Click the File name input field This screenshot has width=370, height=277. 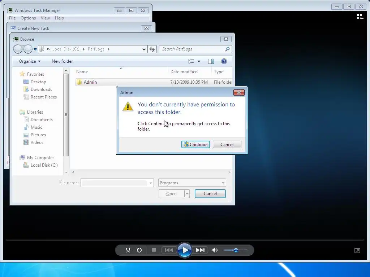point(114,183)
